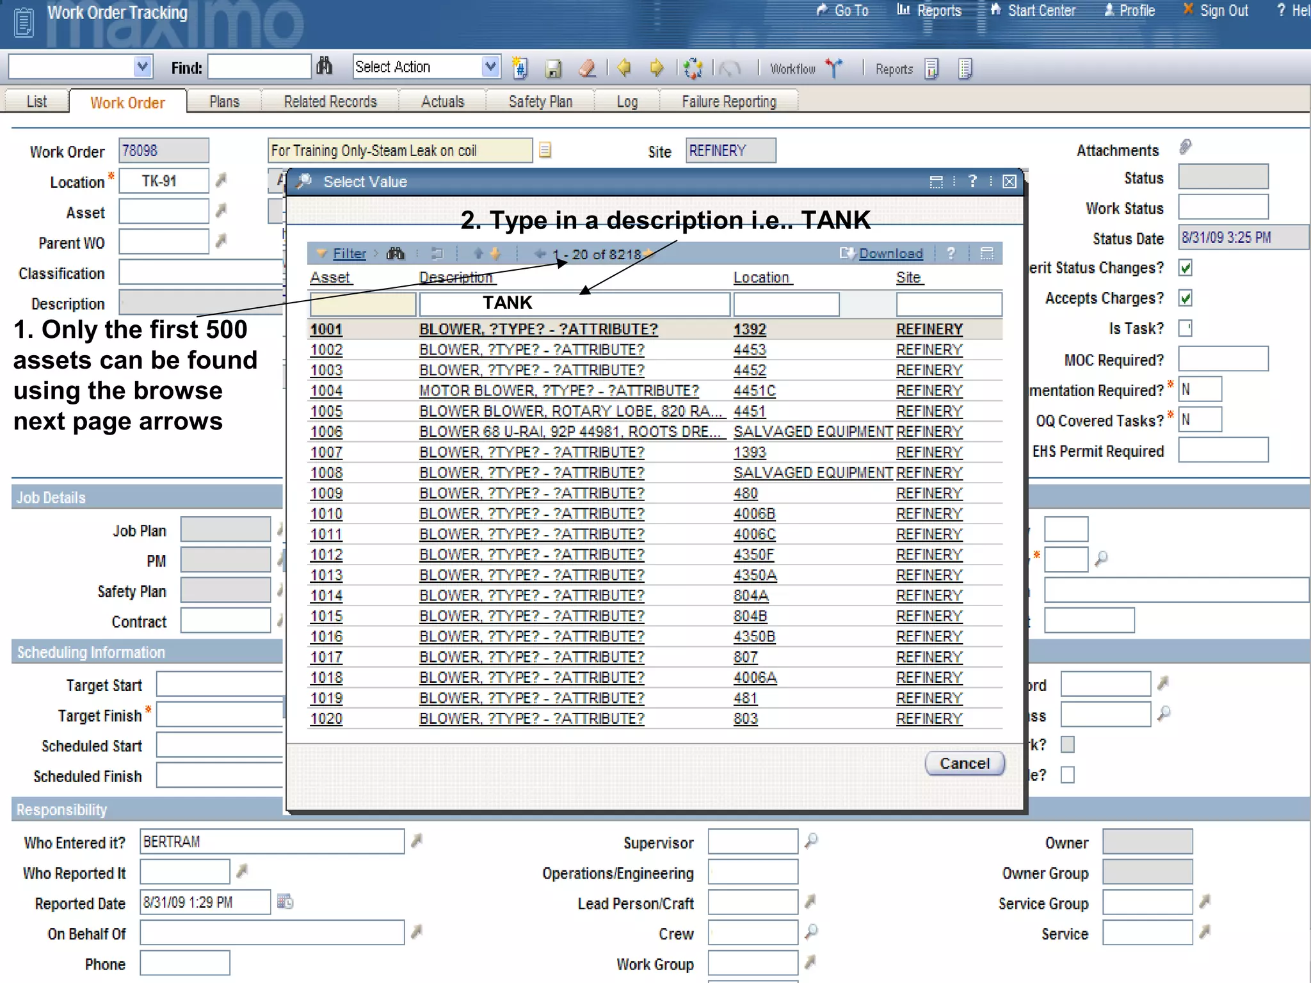The image size is (1311, 983).
Task: Uncheck the Accepts Charges checkbox
Action: pos(1186,298)
